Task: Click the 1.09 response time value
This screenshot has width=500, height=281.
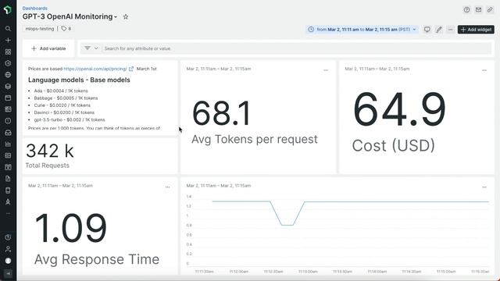Action: click(70, 228)
